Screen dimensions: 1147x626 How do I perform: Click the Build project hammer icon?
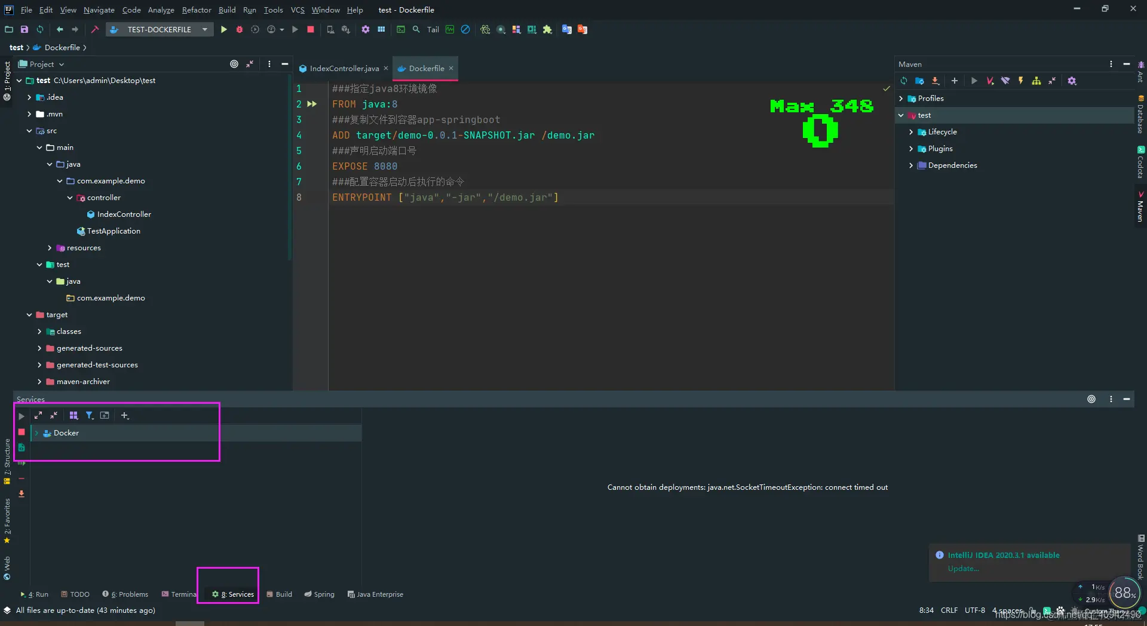94,29
